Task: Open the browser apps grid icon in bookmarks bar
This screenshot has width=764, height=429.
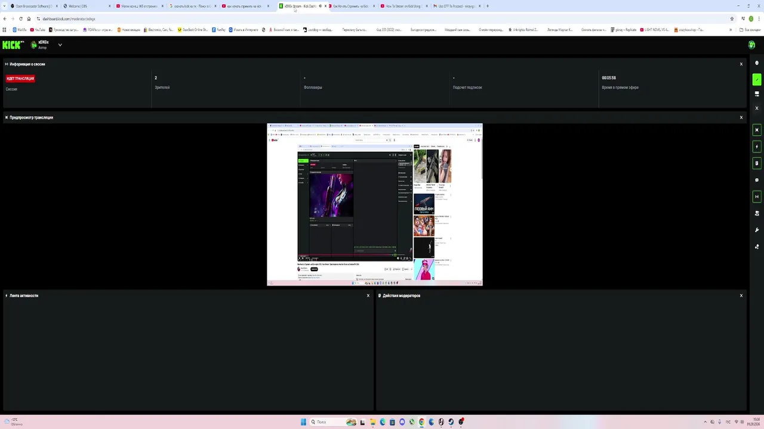Action: click(5, 30)
